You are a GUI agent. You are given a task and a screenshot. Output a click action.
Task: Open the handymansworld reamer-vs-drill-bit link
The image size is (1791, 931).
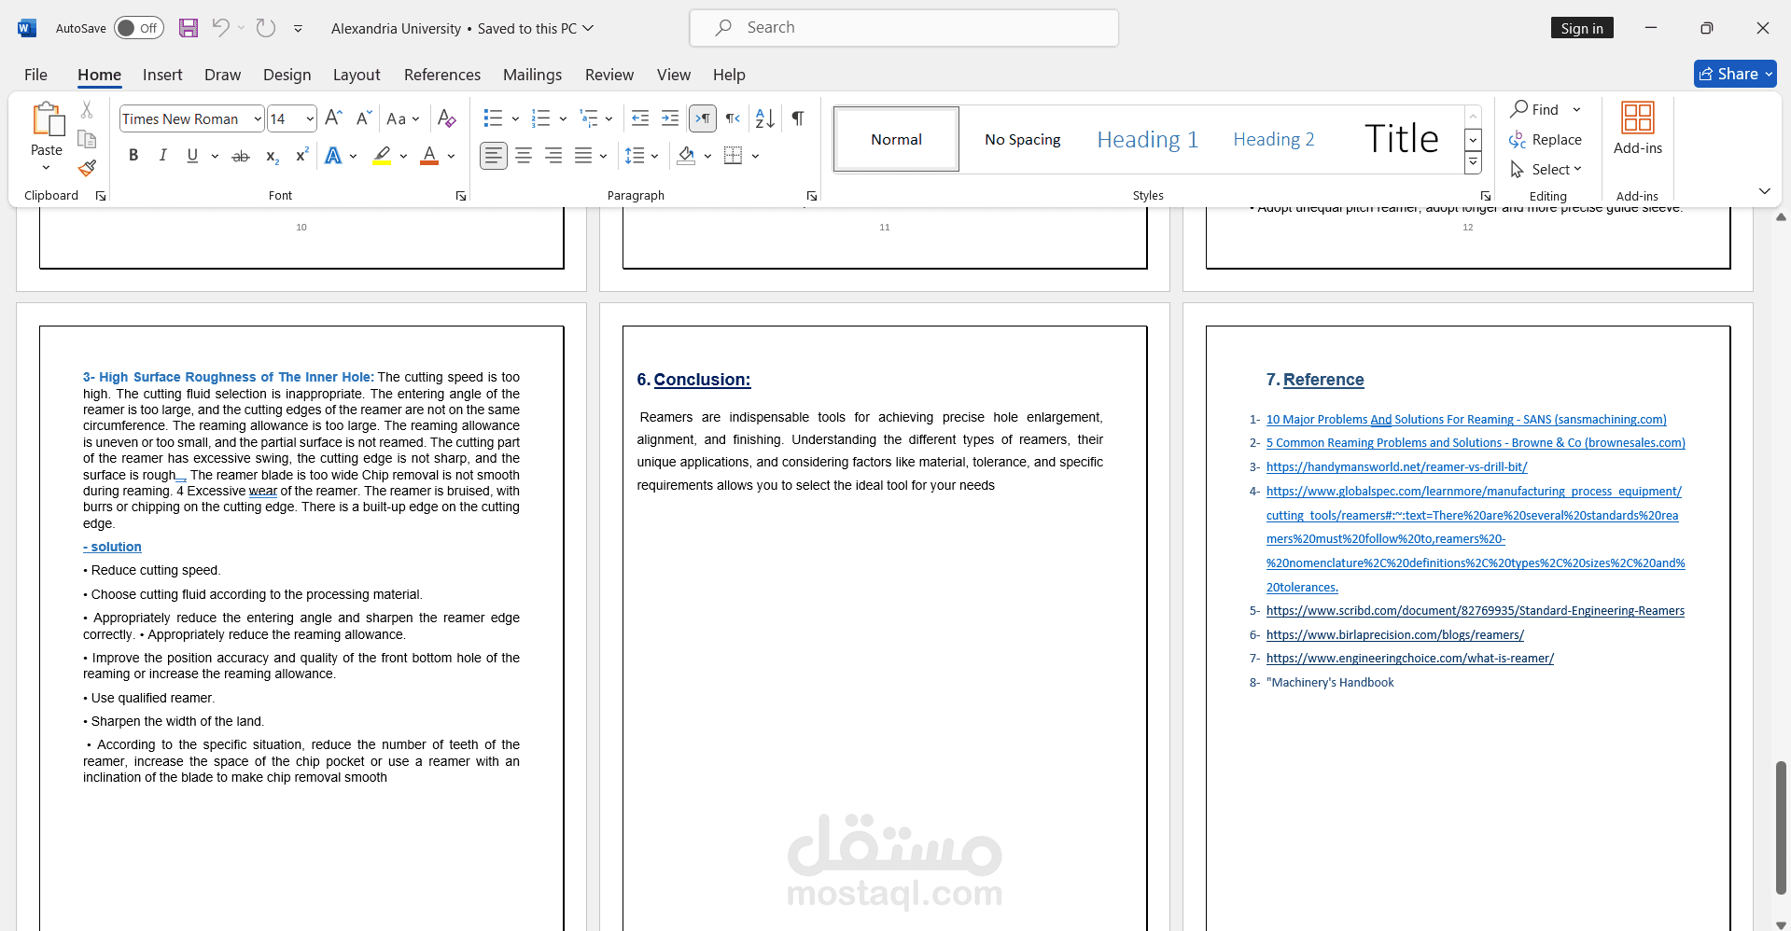1396,467
